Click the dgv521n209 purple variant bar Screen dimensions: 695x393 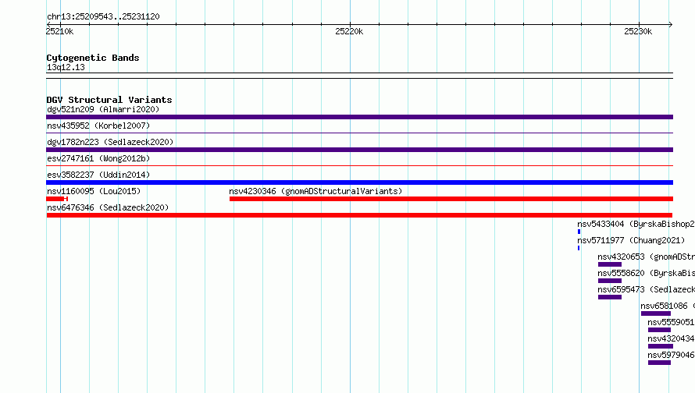(x=359, y=117)
